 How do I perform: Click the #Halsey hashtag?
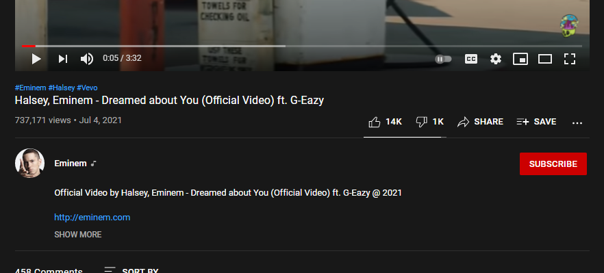pyautogui.click(x=61, y=88)
